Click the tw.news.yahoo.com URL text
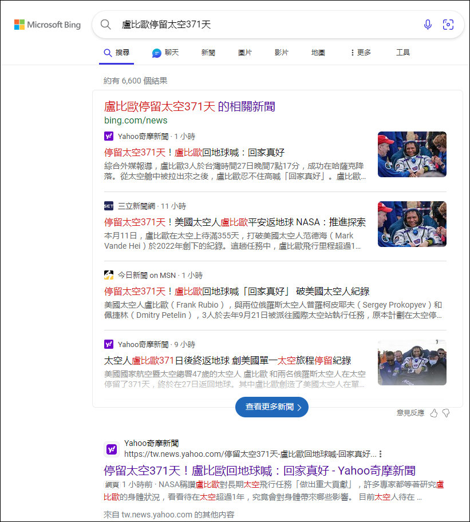Screen dimensions: 470x522 pos(250,454)
